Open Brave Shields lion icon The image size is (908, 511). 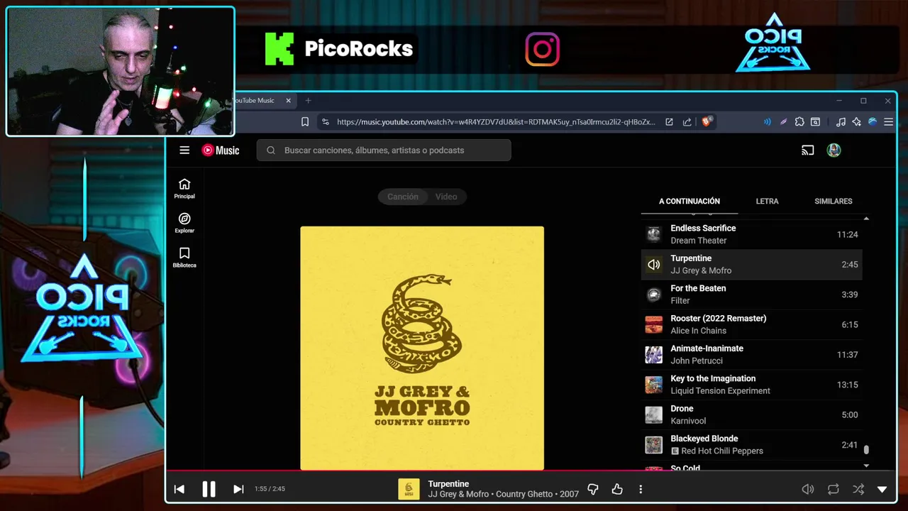click(707, 121)
